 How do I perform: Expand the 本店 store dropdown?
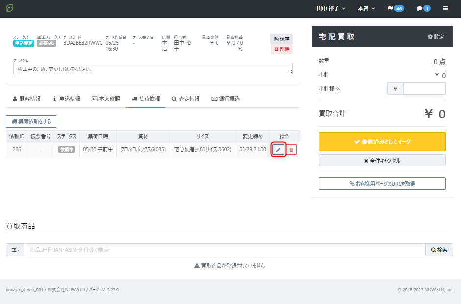[366, 8]
